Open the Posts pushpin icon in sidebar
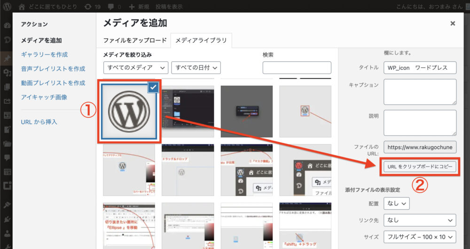The height and width of the screenshot is (249, 470). click(x=7, y=58)
